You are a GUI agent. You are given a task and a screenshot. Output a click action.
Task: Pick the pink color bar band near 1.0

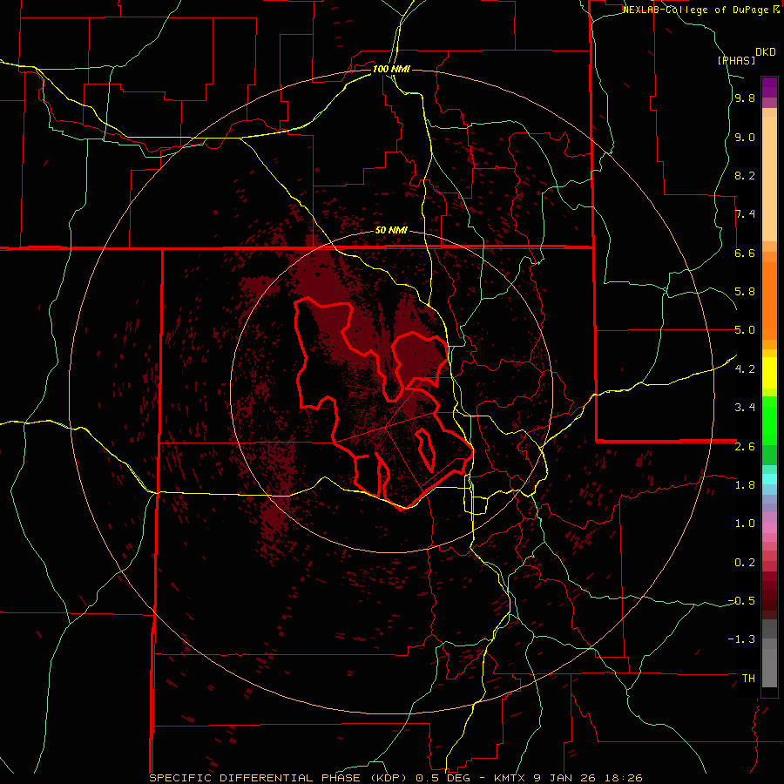(769, 528)
